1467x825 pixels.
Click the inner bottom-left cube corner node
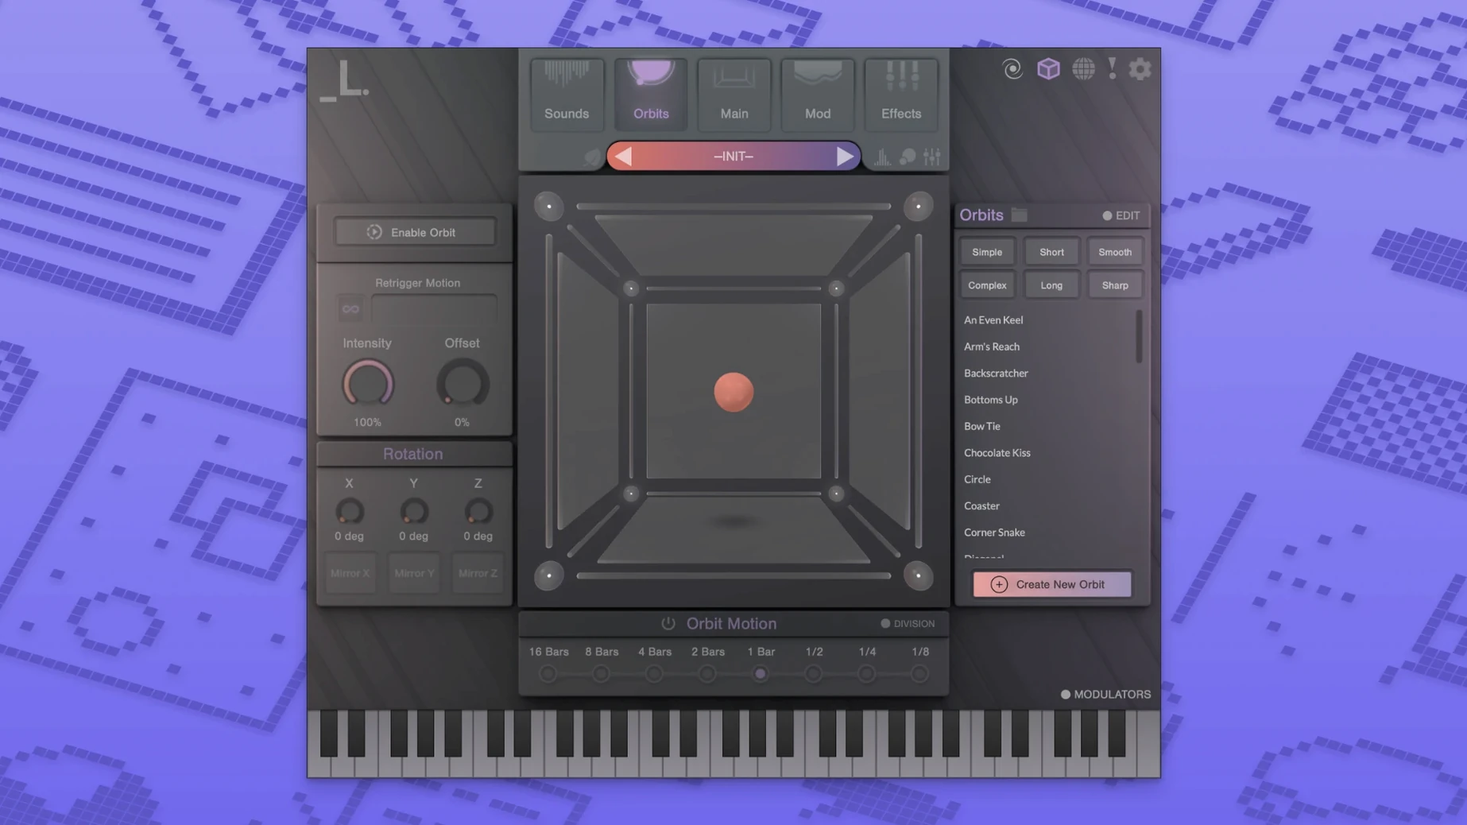631,494
